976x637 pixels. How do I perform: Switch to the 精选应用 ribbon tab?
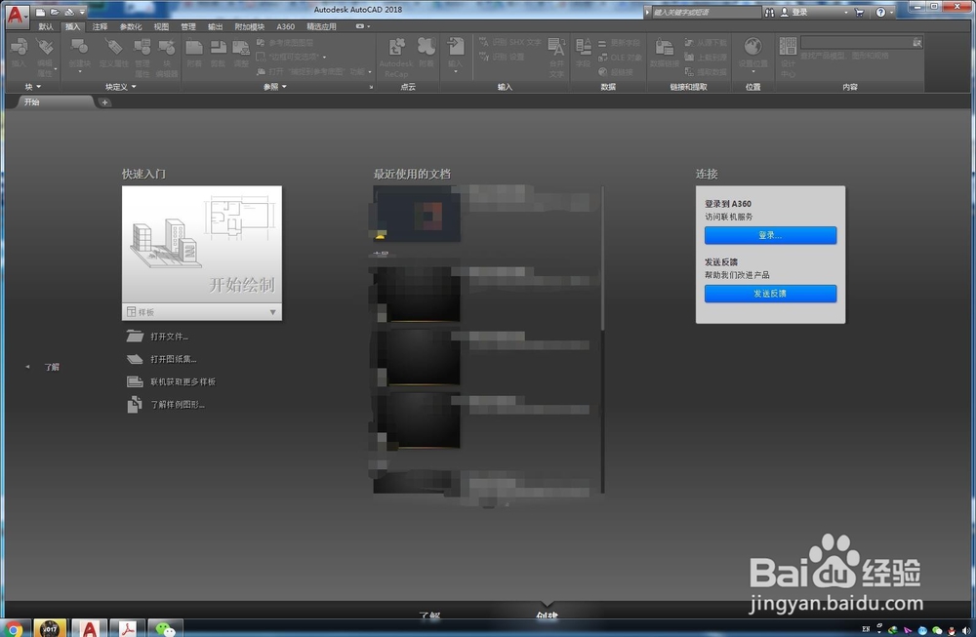(x=321, y=26)
